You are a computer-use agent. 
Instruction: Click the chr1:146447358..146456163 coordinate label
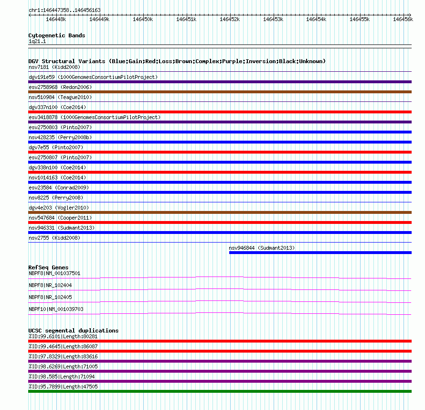point(64,10)
